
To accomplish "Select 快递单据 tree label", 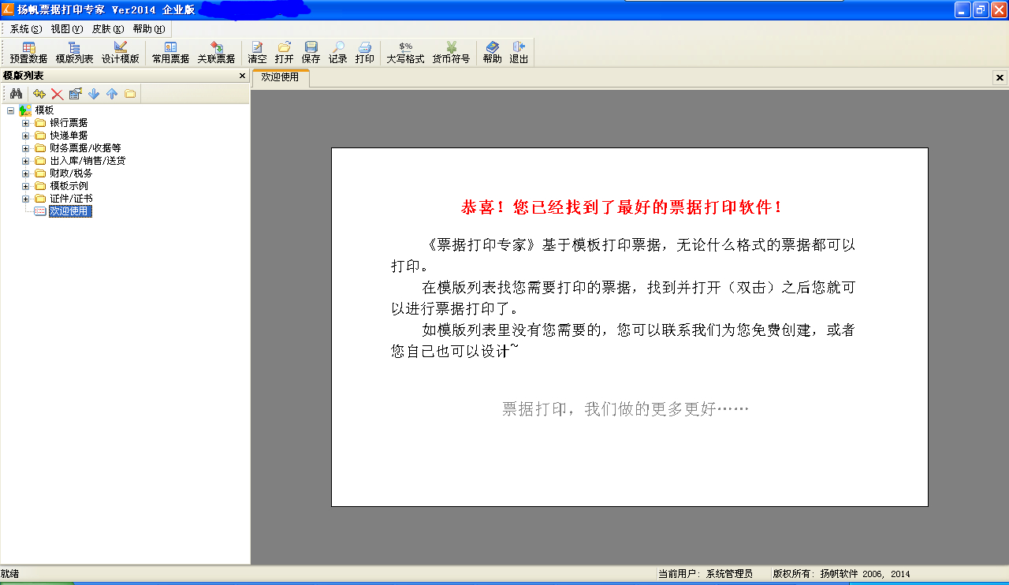I will [69, 136].
